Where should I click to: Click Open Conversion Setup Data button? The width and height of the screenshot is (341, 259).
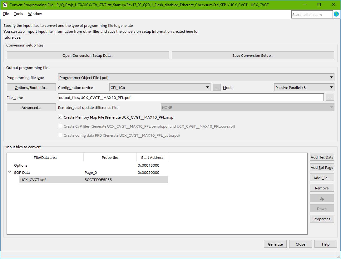pyautogui.click(x=88, y=55)
